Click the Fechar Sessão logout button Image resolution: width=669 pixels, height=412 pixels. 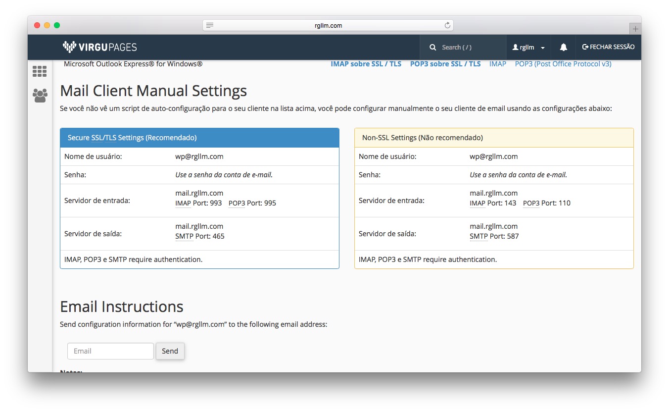point(608,47)
